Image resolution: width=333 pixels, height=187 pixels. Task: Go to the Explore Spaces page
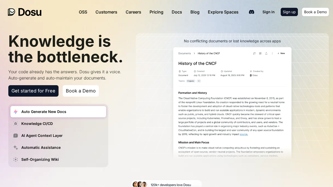pos(223,12)
